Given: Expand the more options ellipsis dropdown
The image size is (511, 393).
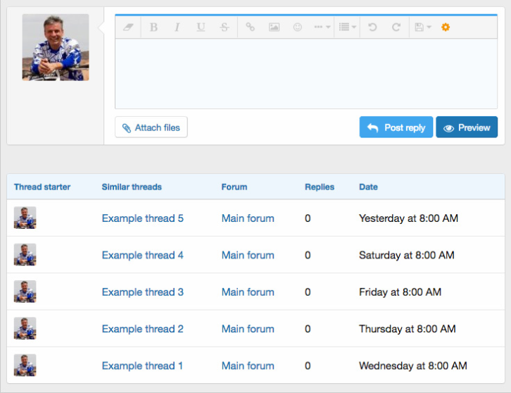Looking at the screenshot, I should tap(322, 27).
